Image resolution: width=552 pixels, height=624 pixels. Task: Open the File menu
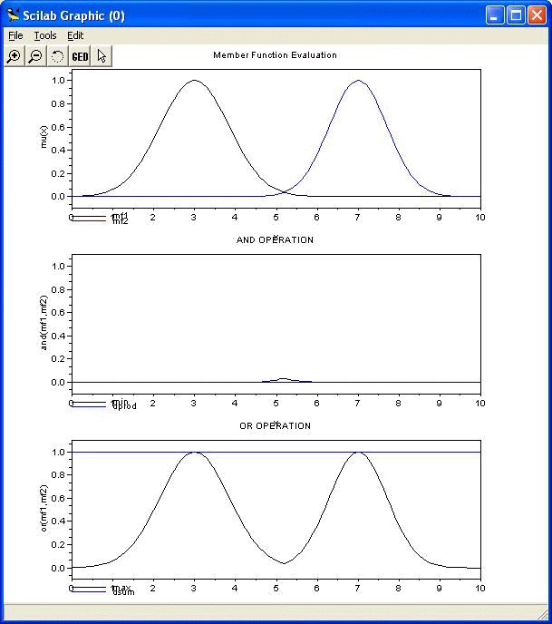point(16,35)
